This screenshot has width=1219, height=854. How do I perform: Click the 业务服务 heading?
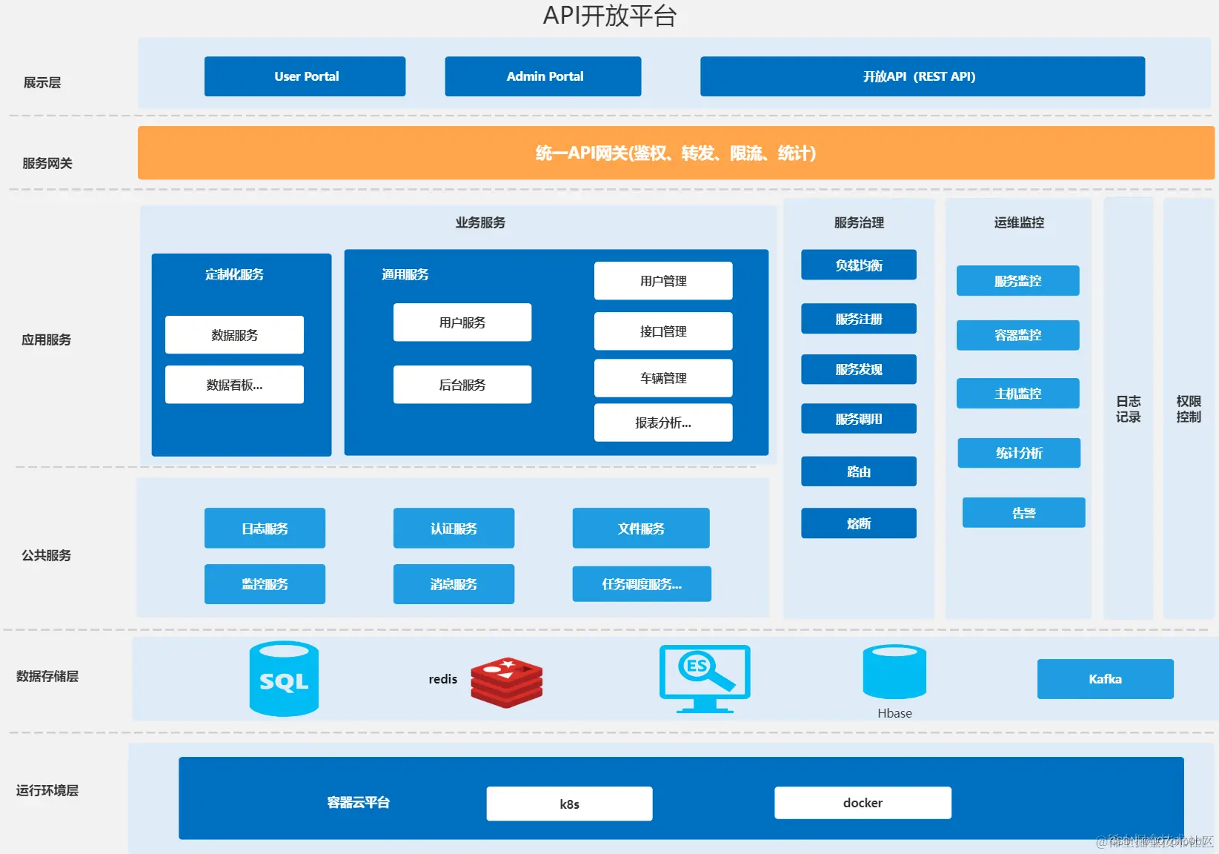click(480, 222)
